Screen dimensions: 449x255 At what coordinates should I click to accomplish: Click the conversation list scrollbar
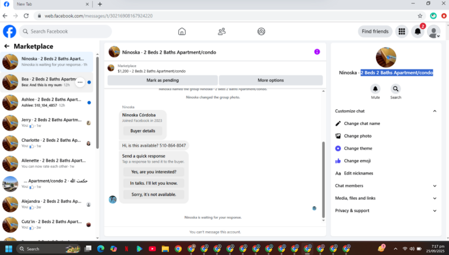97,103
